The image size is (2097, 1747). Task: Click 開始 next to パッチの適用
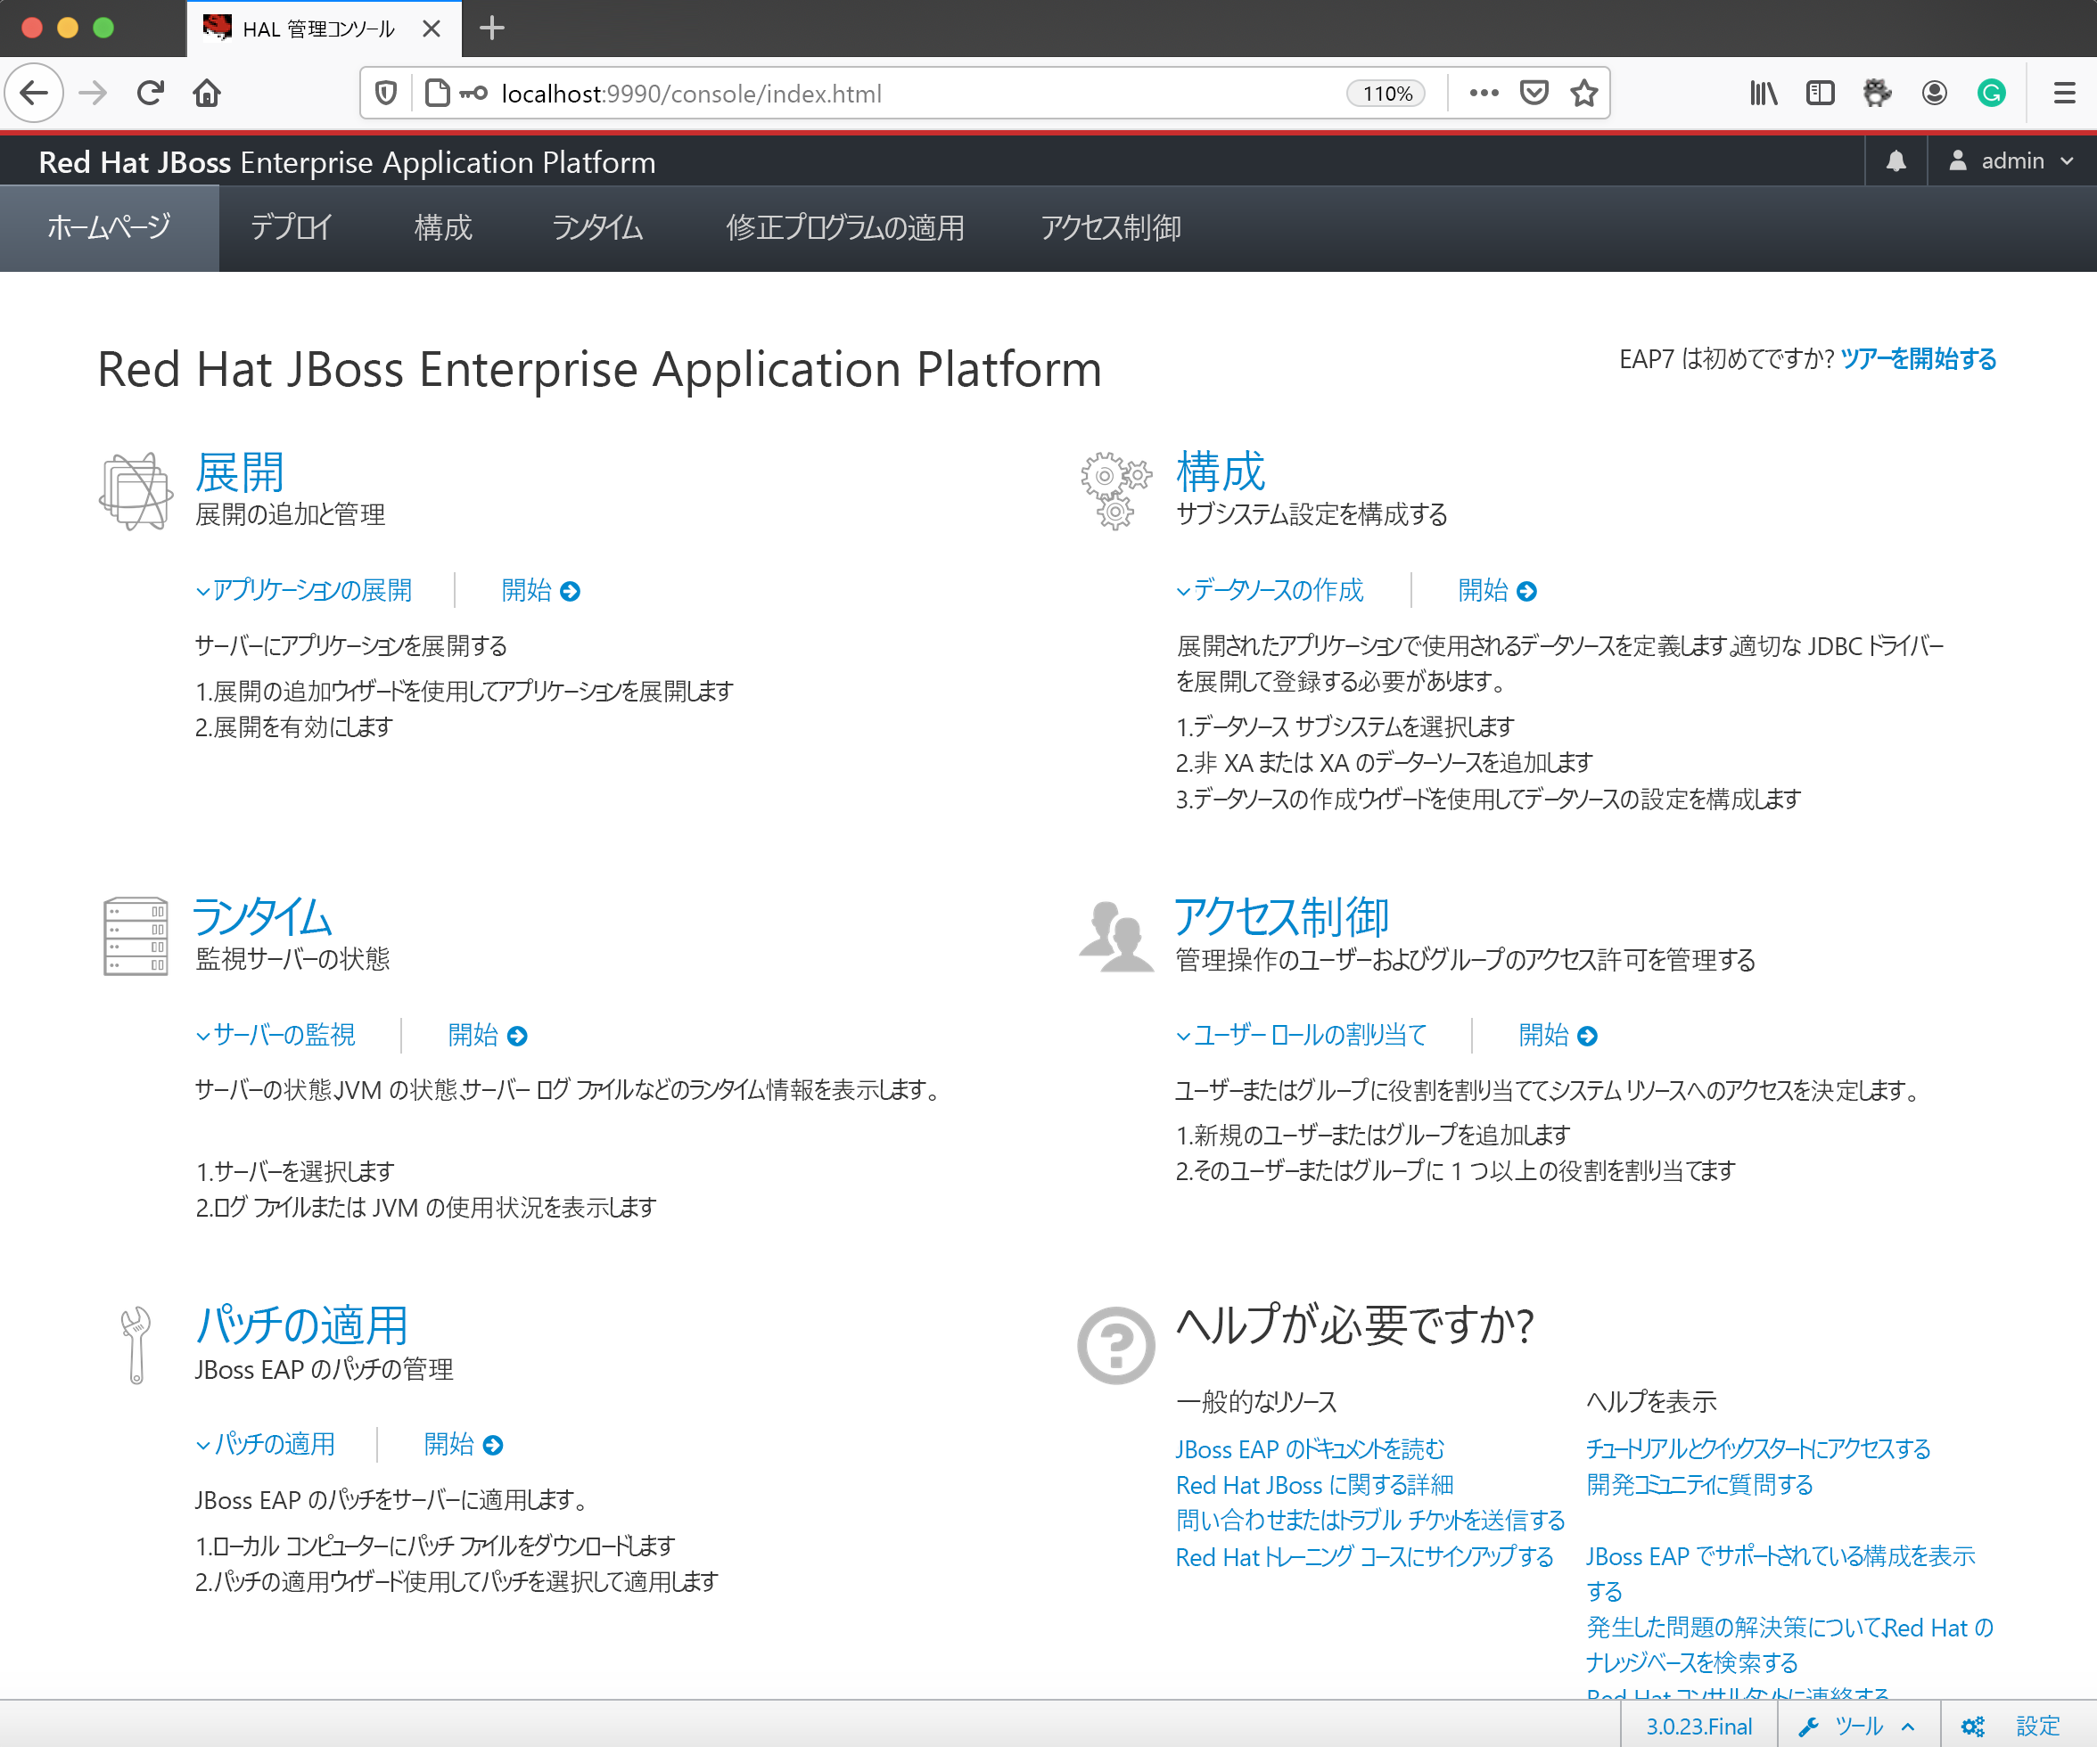(463, 1445)
